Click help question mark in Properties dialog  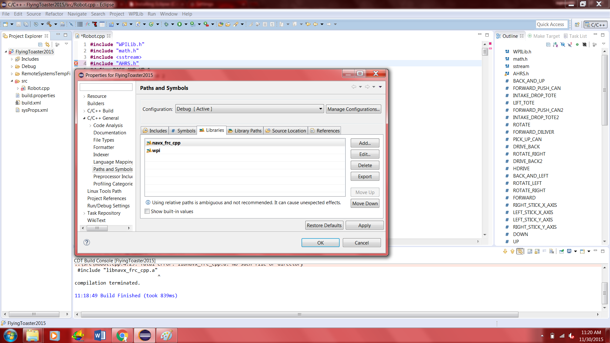pyautogui.click(x=86, y=242)
